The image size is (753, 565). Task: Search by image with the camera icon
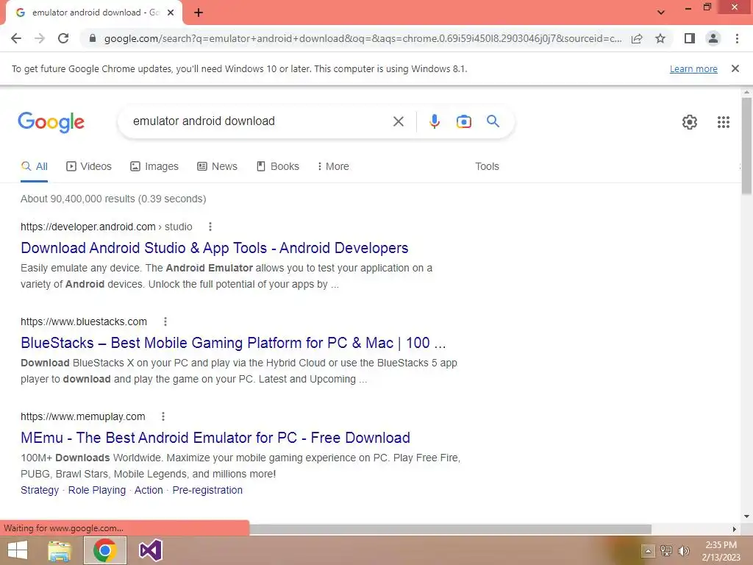tap(464, 121)
